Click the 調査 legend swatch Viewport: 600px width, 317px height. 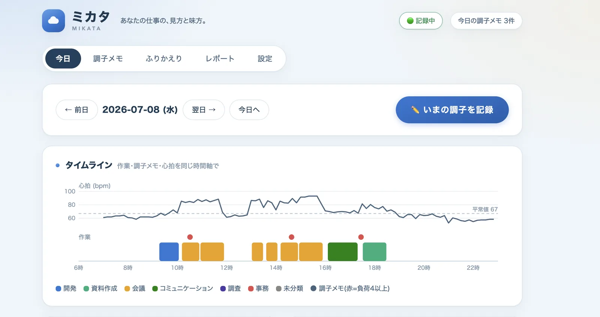click(223, 289)
